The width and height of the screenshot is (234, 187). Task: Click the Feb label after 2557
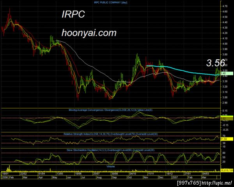[190, 178]
